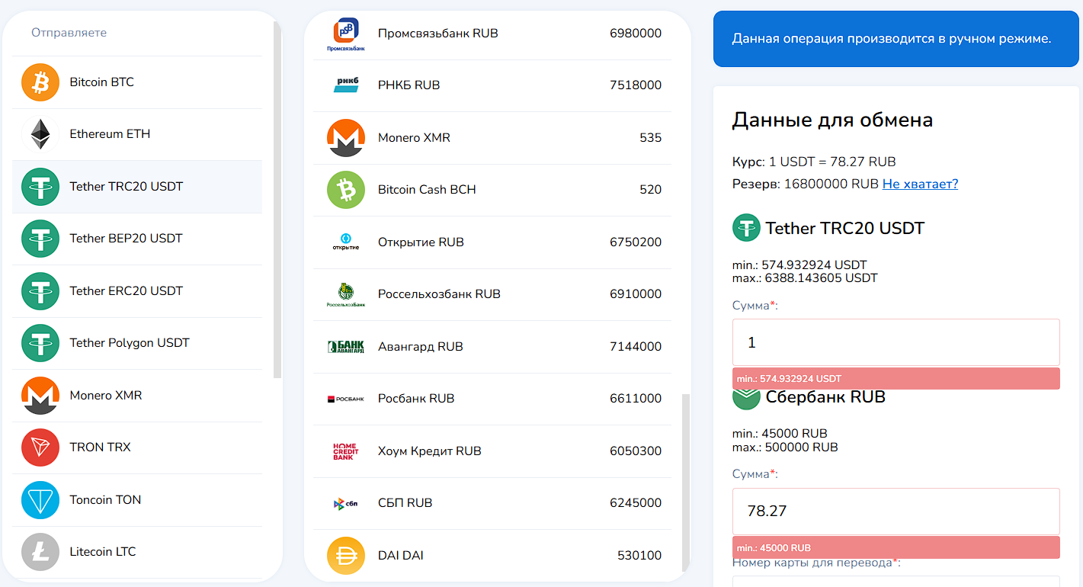Select Ethereum ETH to send
1083x587 pixels.
click(x=137, y=134)
